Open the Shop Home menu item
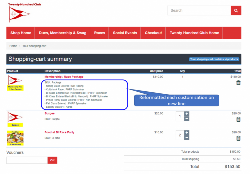Viewport: 250px width, 174px height. click(21, 33)
